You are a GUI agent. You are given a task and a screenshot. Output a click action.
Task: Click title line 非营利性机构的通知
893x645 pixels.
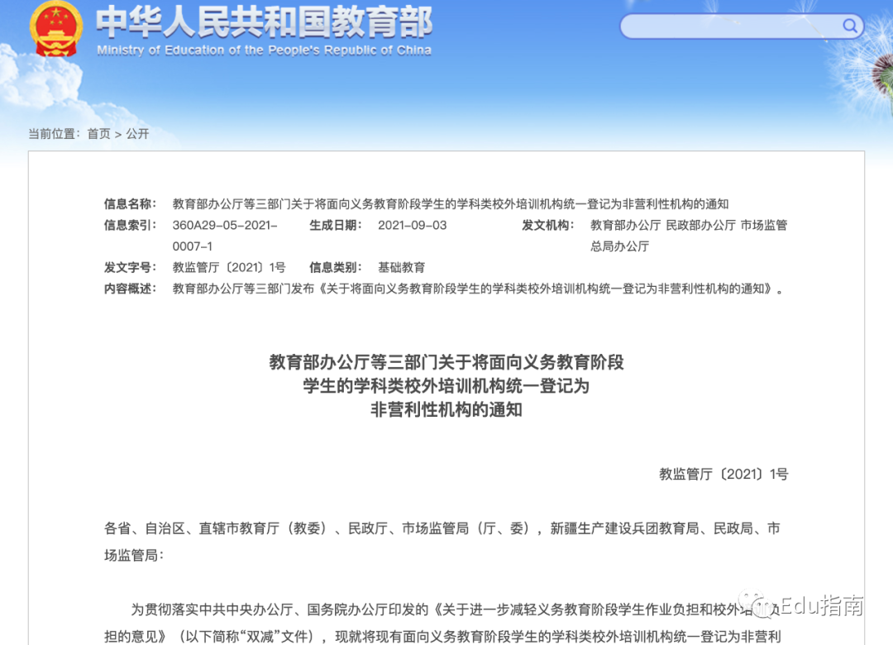(x=446, y=409)
